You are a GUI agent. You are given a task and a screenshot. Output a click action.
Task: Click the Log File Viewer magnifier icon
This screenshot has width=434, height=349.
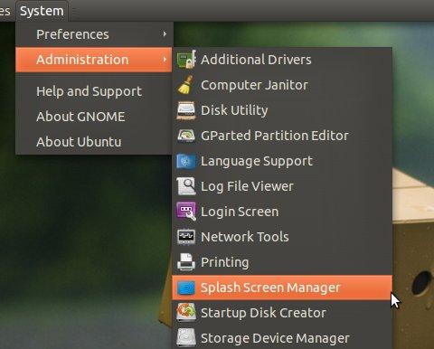186,186
